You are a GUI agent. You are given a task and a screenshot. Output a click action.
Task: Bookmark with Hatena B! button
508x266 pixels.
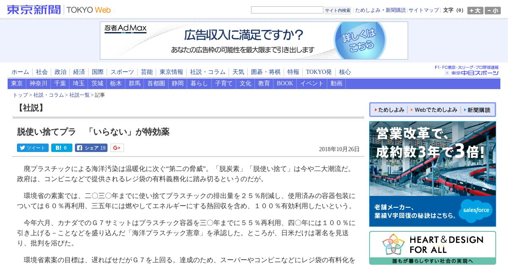click(62, 148)
